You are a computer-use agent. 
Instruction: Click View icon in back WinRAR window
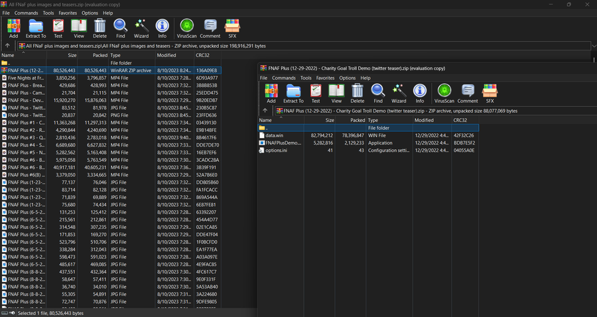(x=79, y=29)
